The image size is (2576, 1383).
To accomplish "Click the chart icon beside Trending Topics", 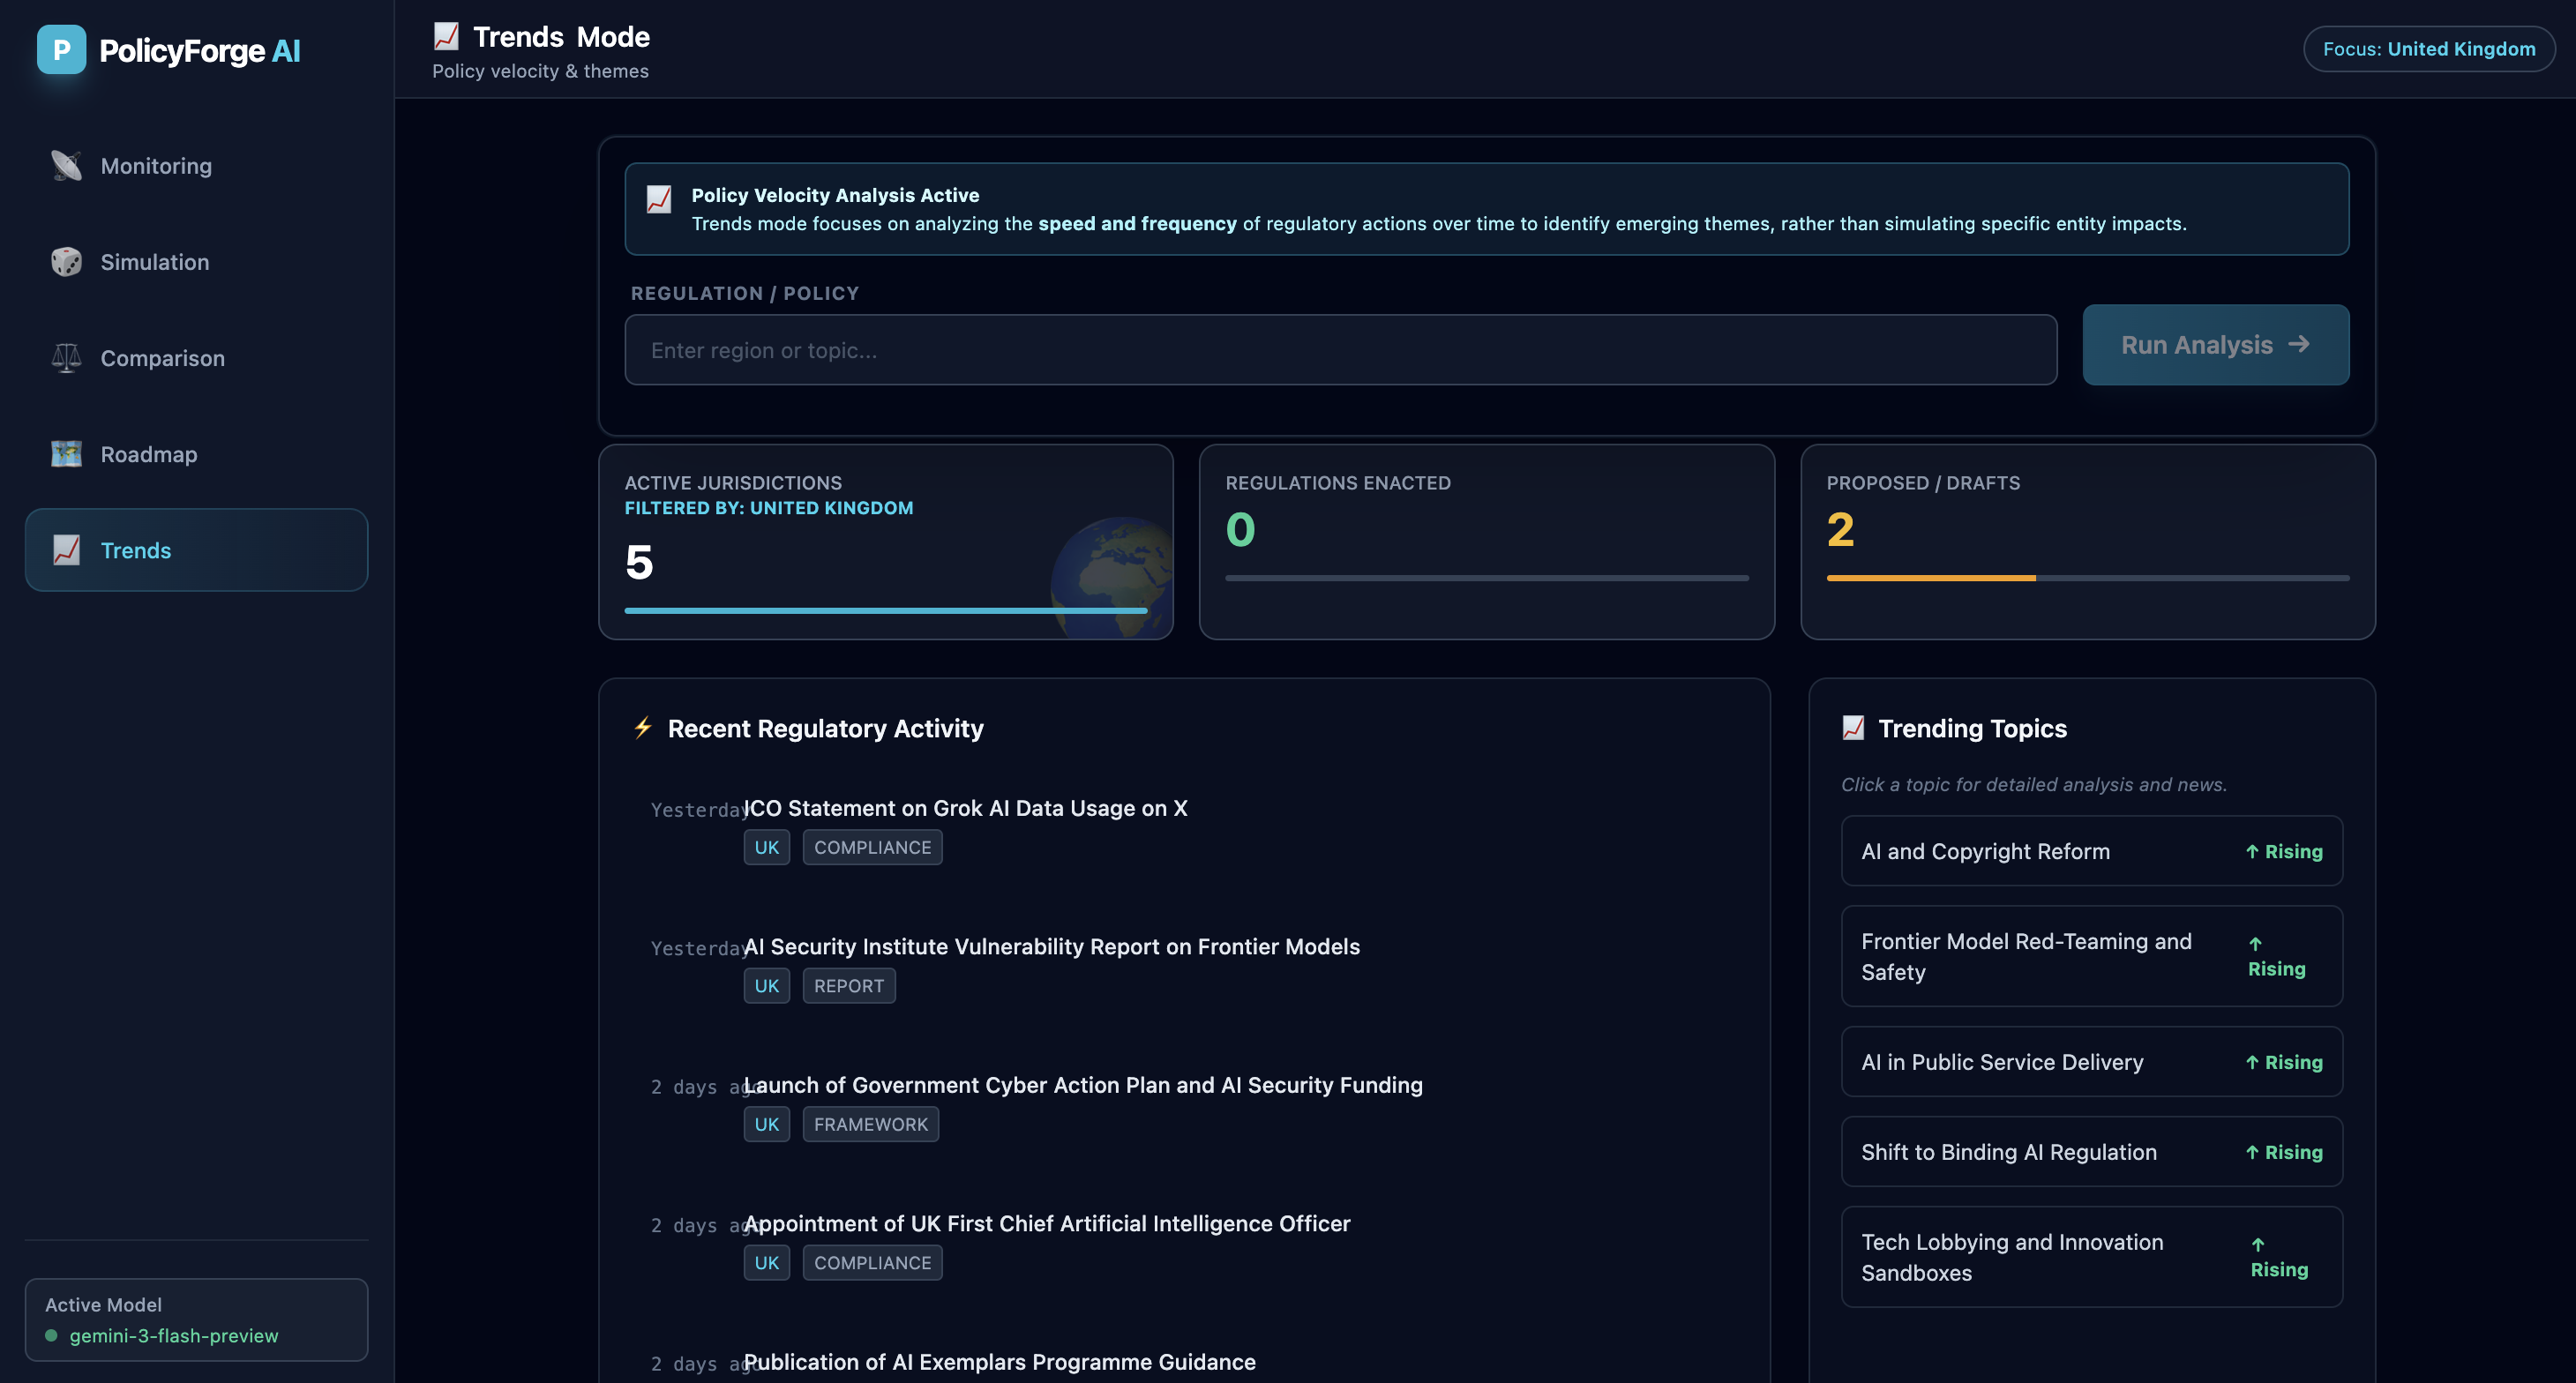I will point(1853,728).
